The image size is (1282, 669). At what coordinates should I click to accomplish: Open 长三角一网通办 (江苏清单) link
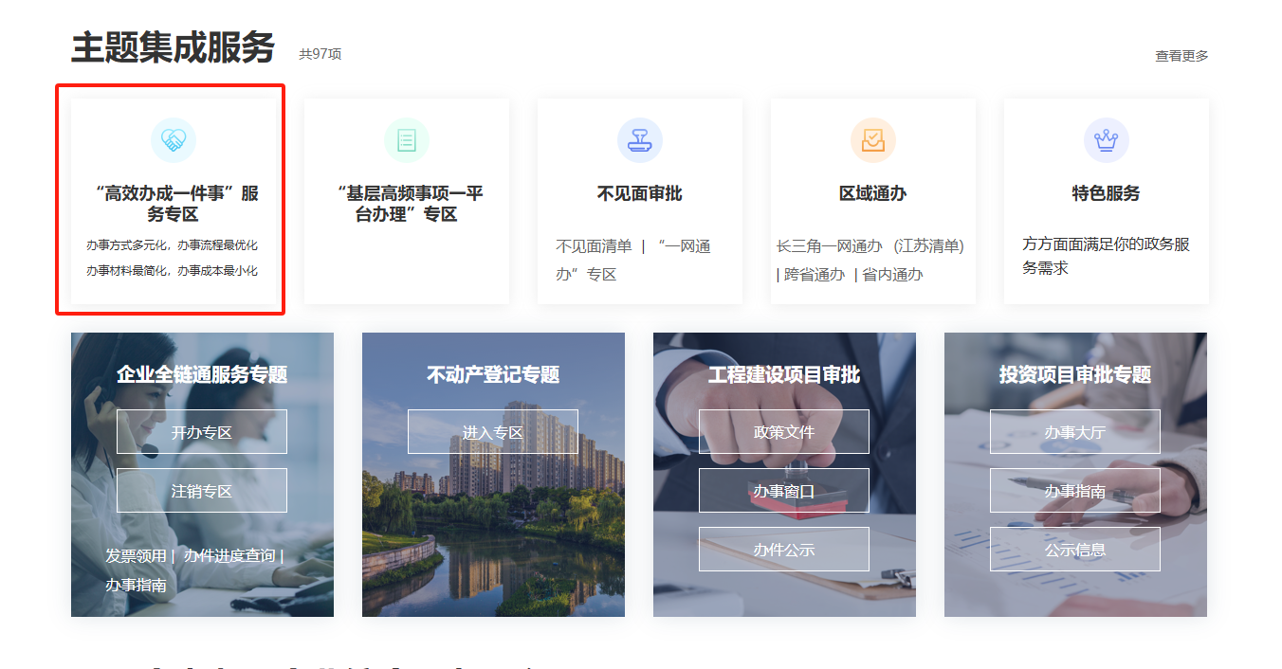tap(870, 246)
